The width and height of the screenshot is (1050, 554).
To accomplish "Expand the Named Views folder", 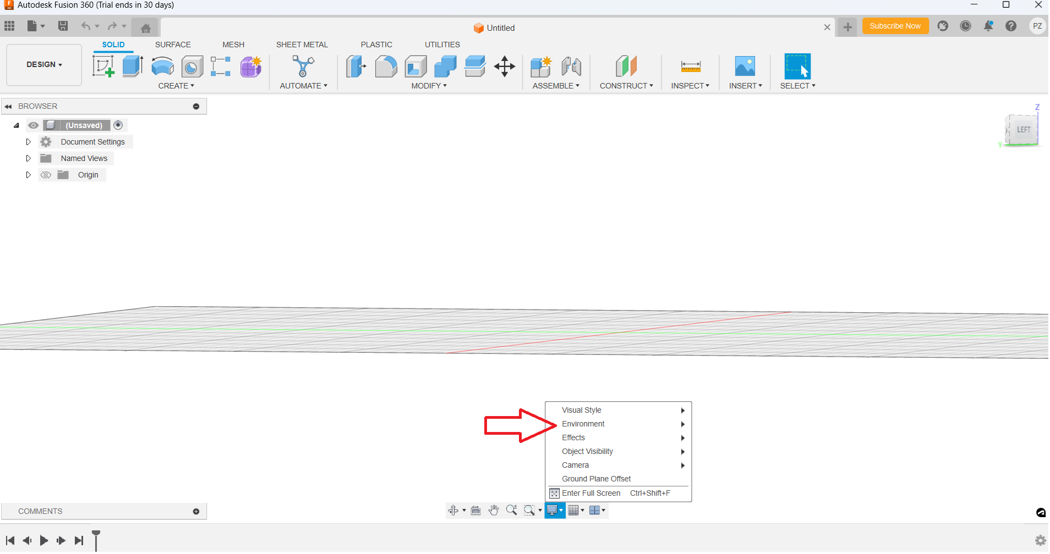I will 29,158.
